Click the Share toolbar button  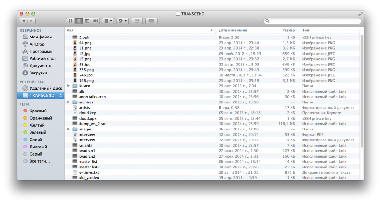(x=137, y=21)
